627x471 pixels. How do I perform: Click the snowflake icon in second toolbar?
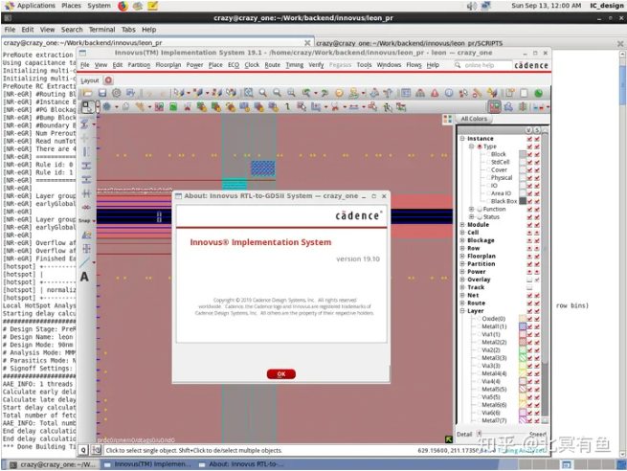click(107, 107)
